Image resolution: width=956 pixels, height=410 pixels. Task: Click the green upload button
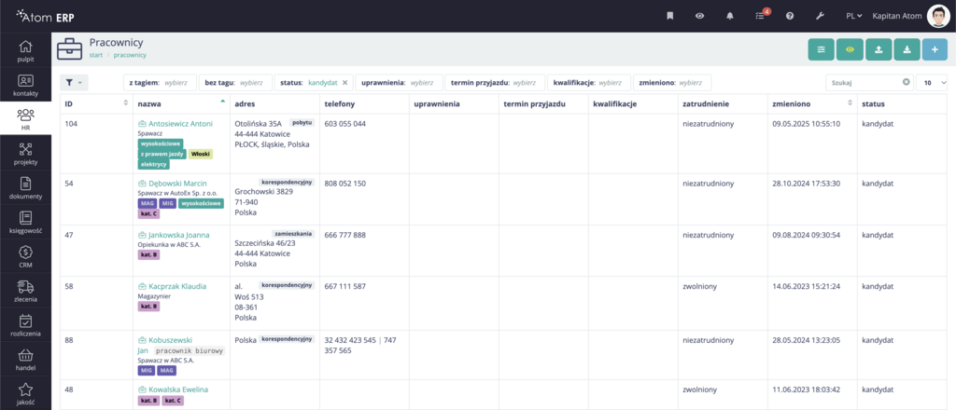click(879, 49)
